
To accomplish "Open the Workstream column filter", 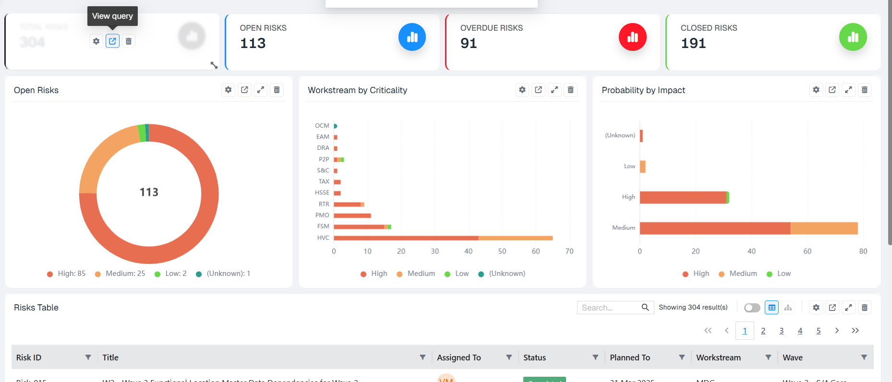I will point(768,357).
